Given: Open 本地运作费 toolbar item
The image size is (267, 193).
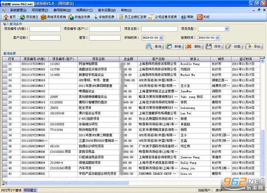Looking at the screenshot, I should point(79,17).
